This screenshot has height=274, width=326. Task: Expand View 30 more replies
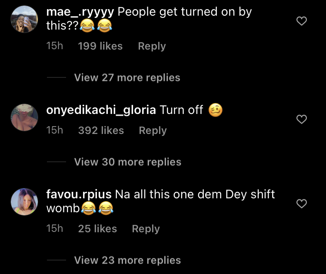(x=128, y=162)
